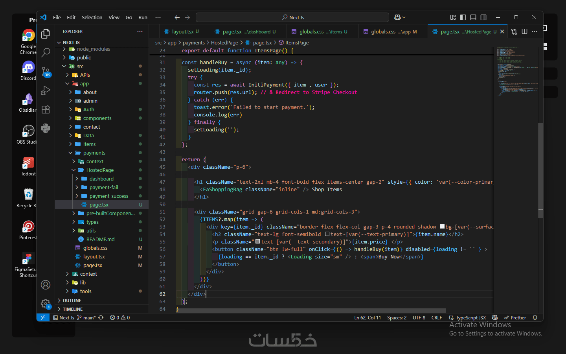566x354 pixels.
Task: Expand the components folder
Action: click(x=97, y=118)
